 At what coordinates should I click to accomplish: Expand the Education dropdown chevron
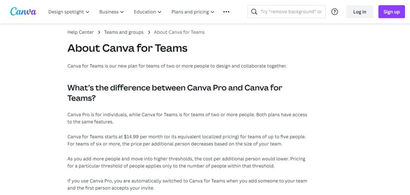[159, 12]
